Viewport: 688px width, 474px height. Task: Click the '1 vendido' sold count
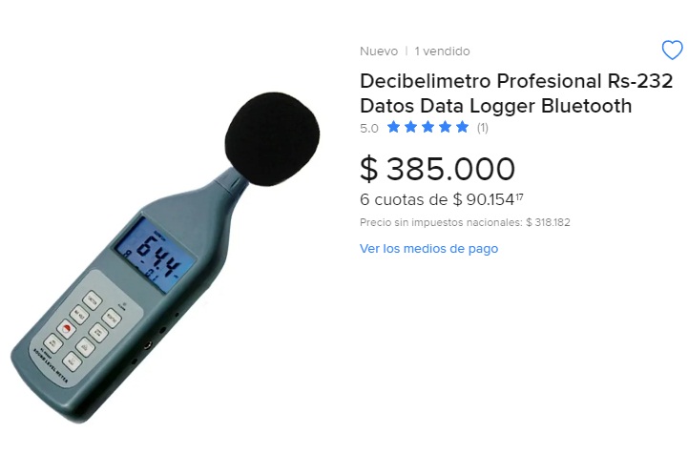(x=443, y=52)
